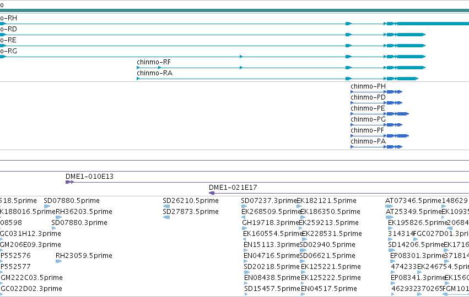Click the AT07346.5prime EST label
The width and height of the screenshot is (469, 297).
(x=413, y=201)
